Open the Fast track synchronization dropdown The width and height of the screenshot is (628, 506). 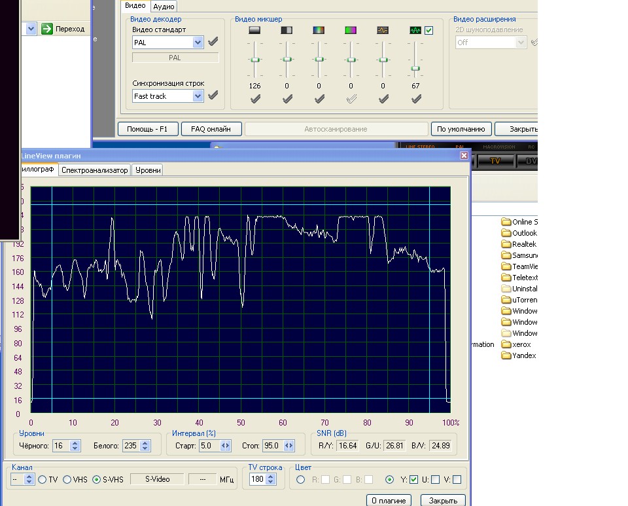click(x=198, y=96)
